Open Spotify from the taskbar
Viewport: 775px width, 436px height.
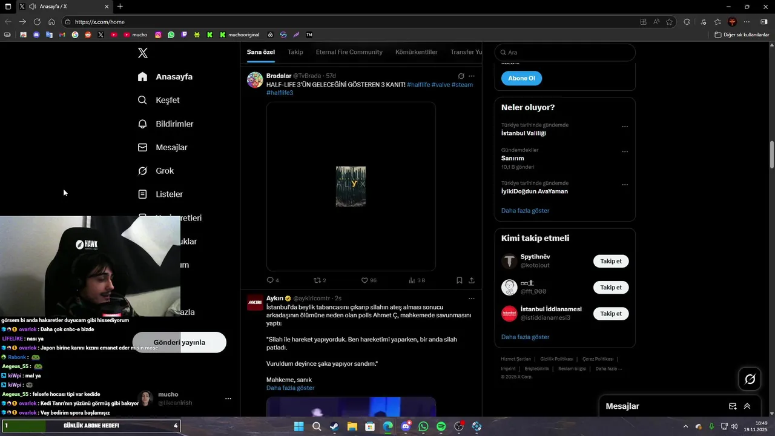441,427
